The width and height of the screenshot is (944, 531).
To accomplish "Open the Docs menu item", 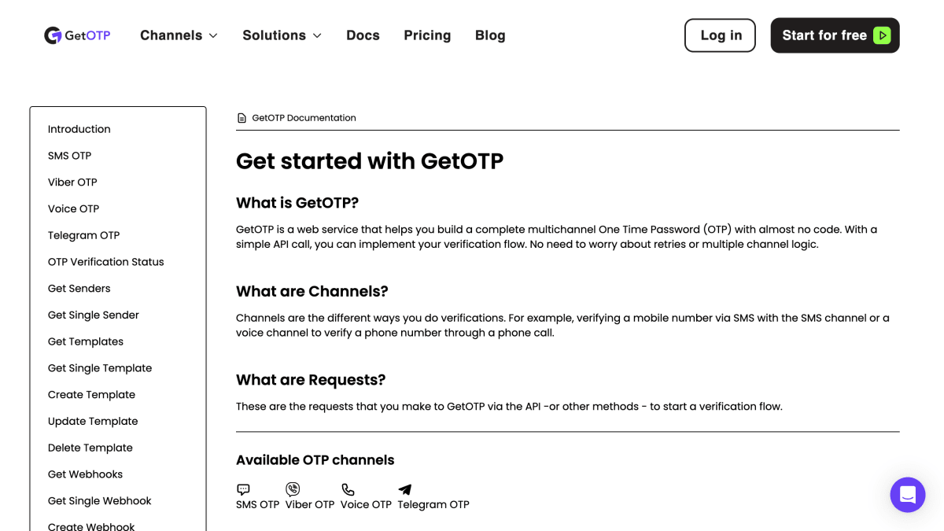I will (363, 35).
